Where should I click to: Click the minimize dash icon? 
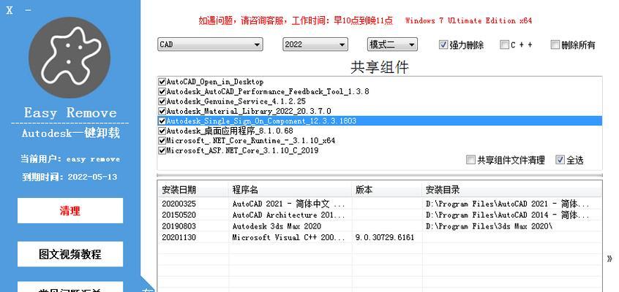28,10
